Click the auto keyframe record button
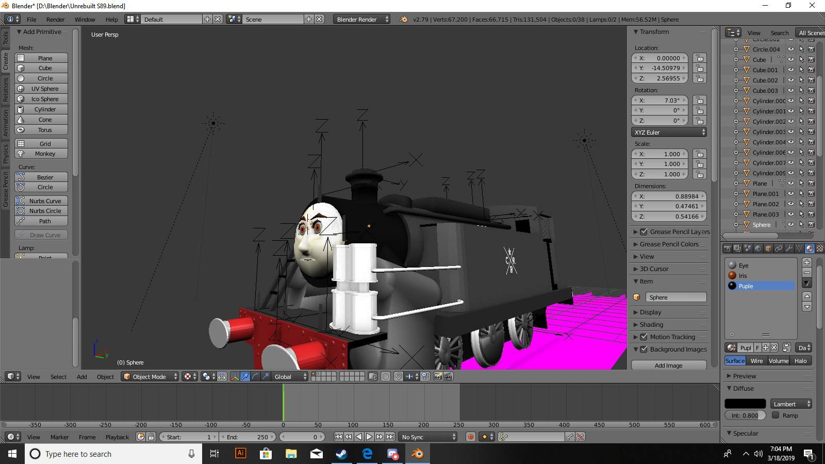Screen dimensions: 825x464 pyautogui.click(x=470, y=437)
